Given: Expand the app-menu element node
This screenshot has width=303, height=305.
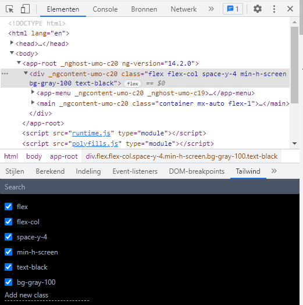Looking at the screenshot, I should [x=33, y=92].
